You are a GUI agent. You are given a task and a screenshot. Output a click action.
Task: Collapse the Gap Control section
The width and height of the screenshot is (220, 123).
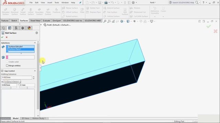tap(35, 71)
